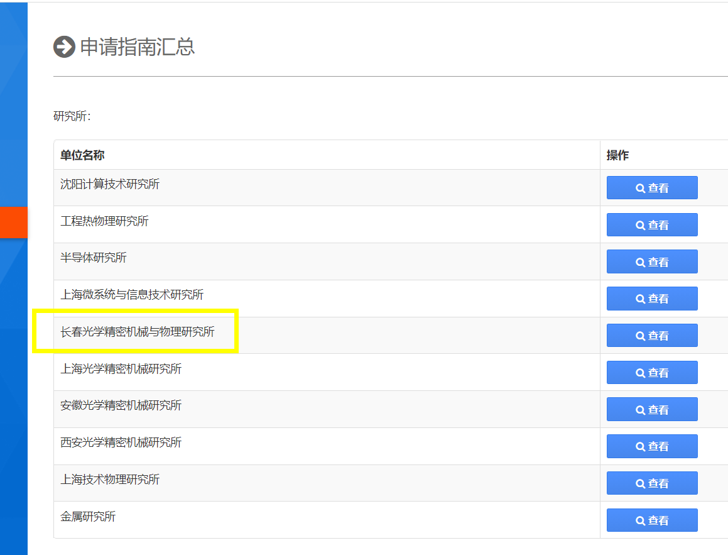Image resolution: width=728 pixels, height=555 pixels.
Task: Open 查看 for 上海技术物理研究所
Action: [651, 483]
